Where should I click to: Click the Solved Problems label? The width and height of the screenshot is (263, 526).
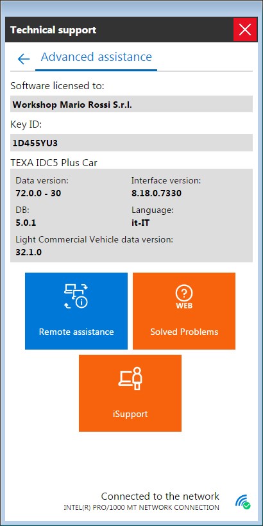click(184, 332)
